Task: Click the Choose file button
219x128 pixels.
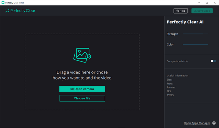Action: tap(82, 98)
